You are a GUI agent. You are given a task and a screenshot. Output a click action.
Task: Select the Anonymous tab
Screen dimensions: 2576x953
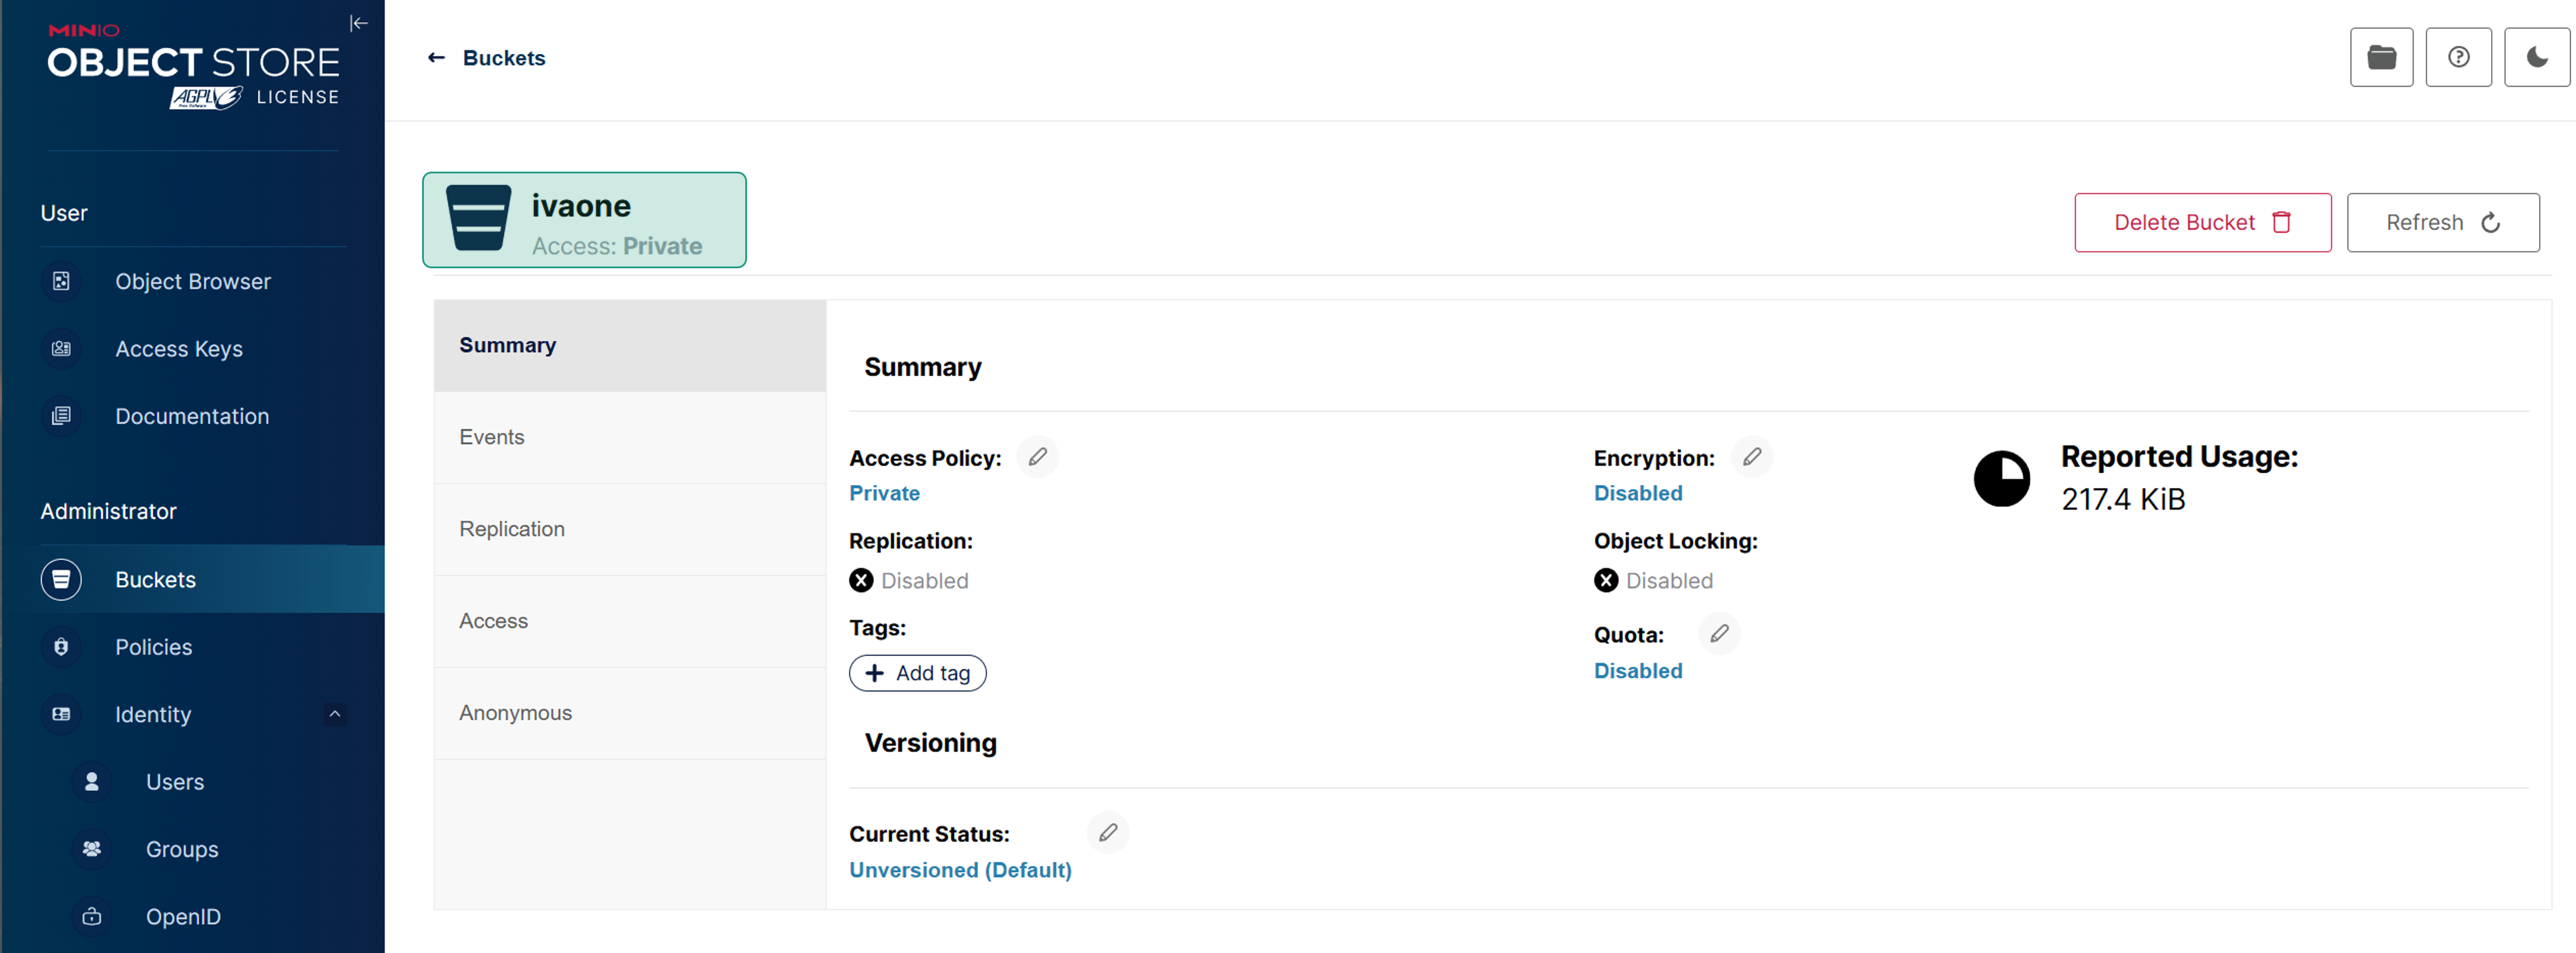coord(515,713)
